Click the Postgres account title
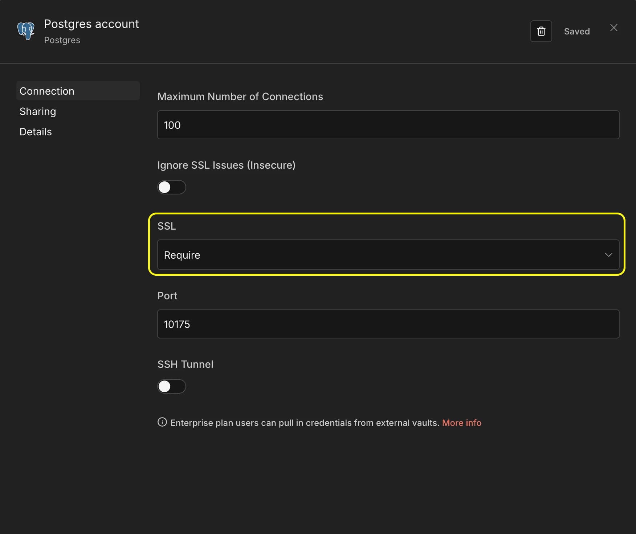 91,24
